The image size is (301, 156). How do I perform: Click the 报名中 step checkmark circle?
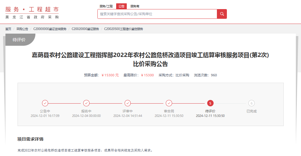[86, 103]
